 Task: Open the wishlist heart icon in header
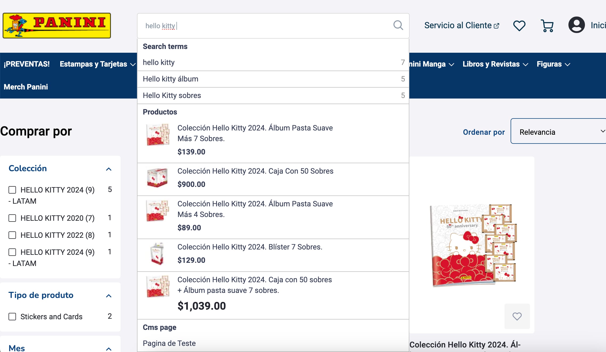point(519,26)
